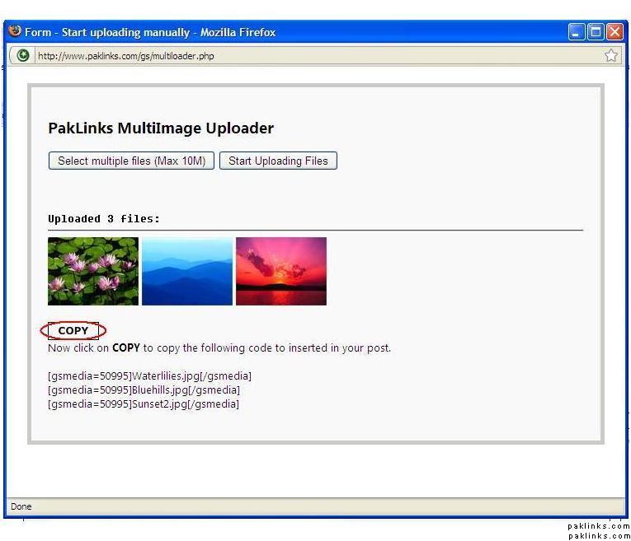
Task: Click the window title bar text
Action: pos(150,32)
